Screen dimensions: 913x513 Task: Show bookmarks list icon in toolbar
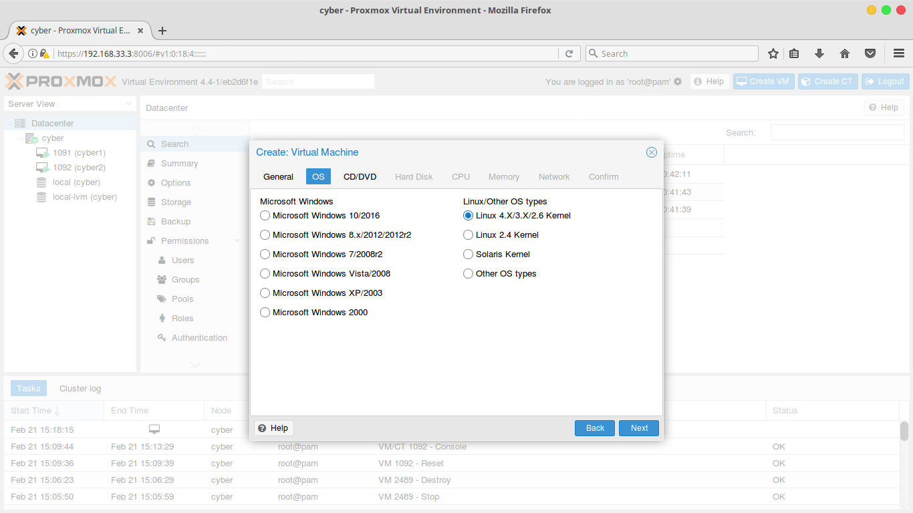(x=794, y=53)
